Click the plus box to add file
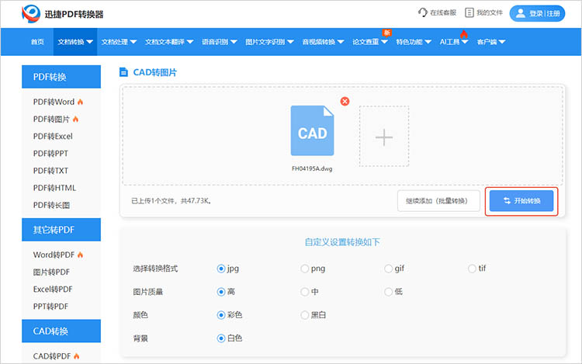Image resolution: width=582 pixels, height=364 pixels. (384, 137)
